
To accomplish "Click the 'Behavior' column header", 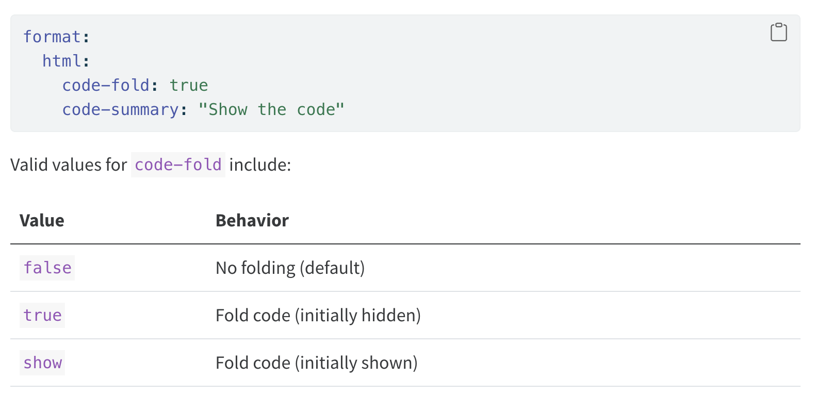I will pyautogui.click(x=252, y=221).
